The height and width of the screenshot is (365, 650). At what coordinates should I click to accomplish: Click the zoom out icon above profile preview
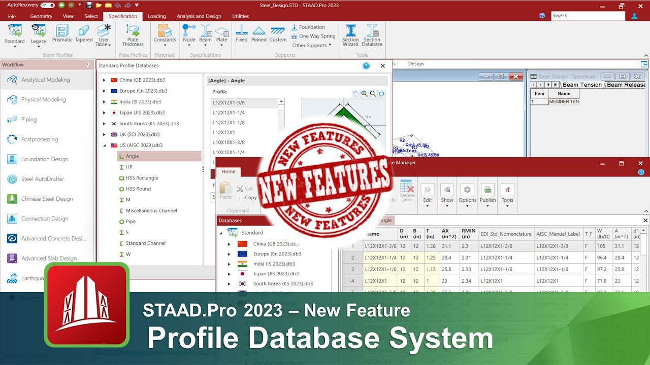tap(373, 94)
